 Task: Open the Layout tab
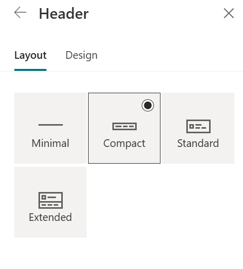[x=30, y=55]
